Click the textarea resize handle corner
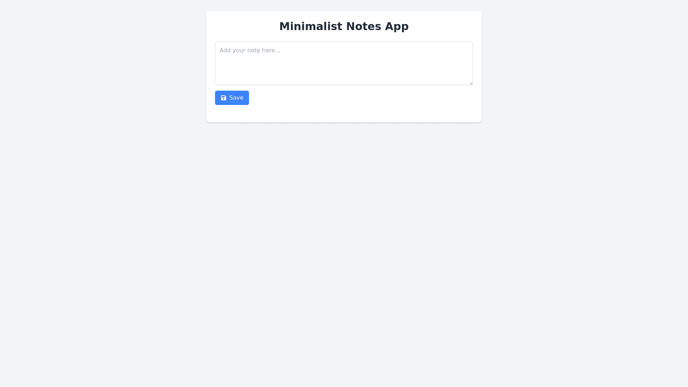Screen dimensions: 688x387 coord(471,83)
